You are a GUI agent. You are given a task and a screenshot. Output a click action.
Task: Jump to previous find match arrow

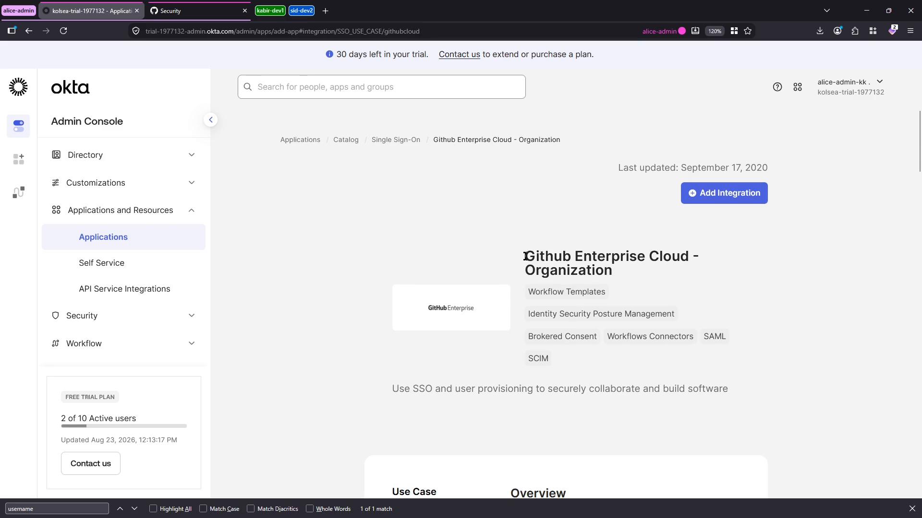click(120, 508)
